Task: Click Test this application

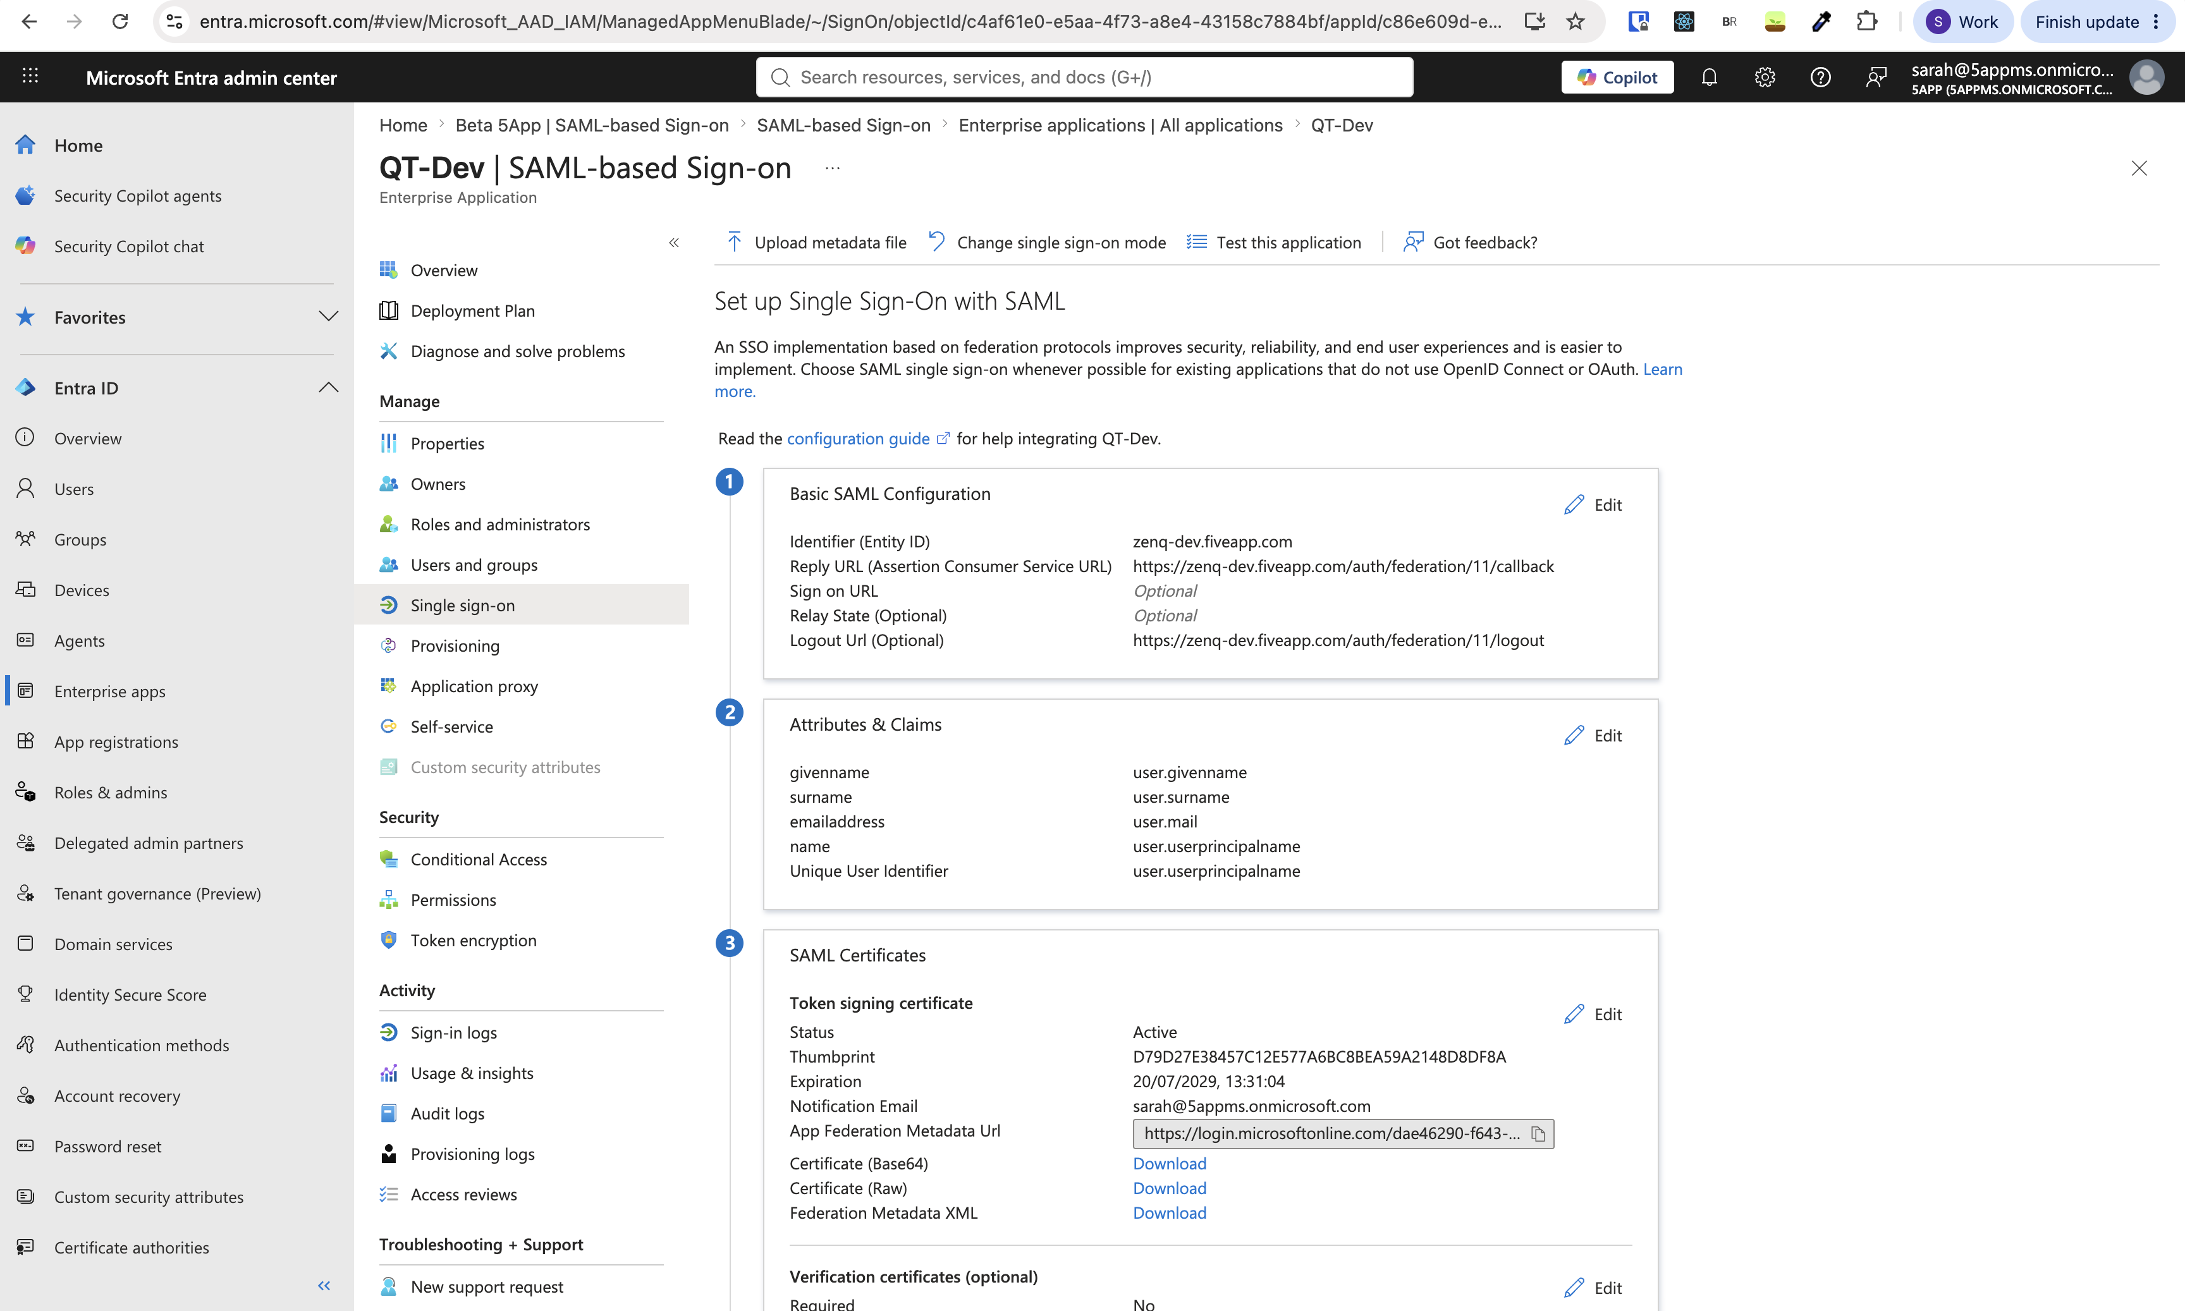Action: click(x=1274, y=242)
